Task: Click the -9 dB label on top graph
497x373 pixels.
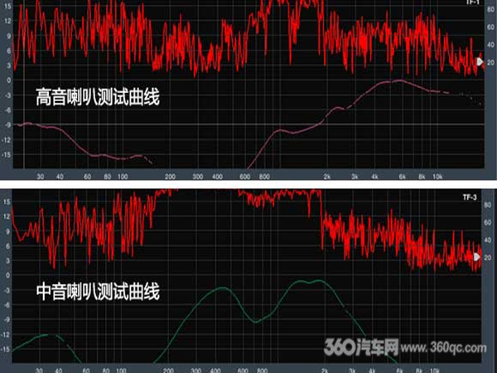Action: [x=7, y=124]
